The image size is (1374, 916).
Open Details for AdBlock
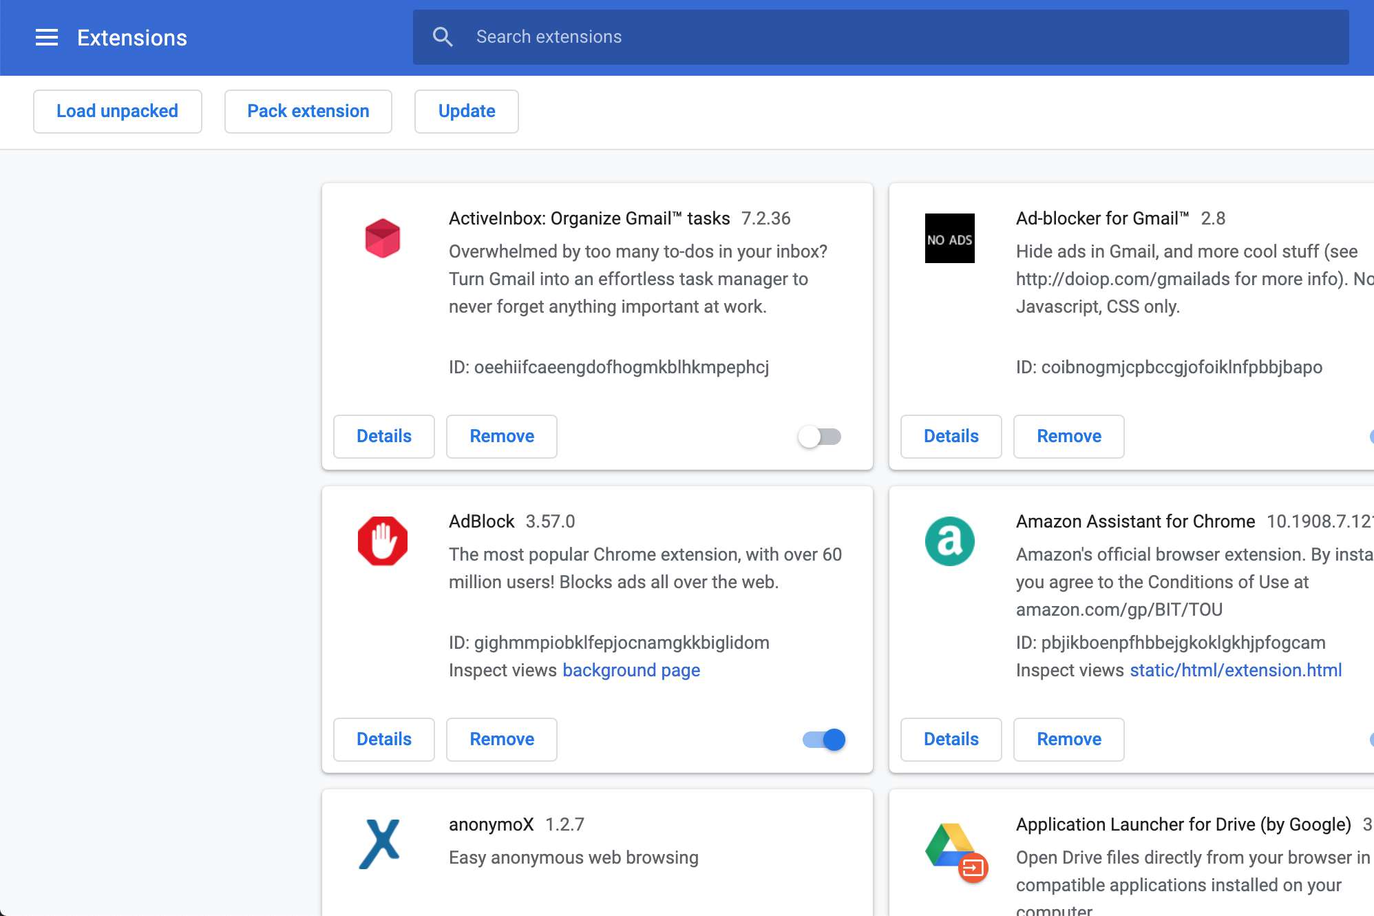point(384,740)
